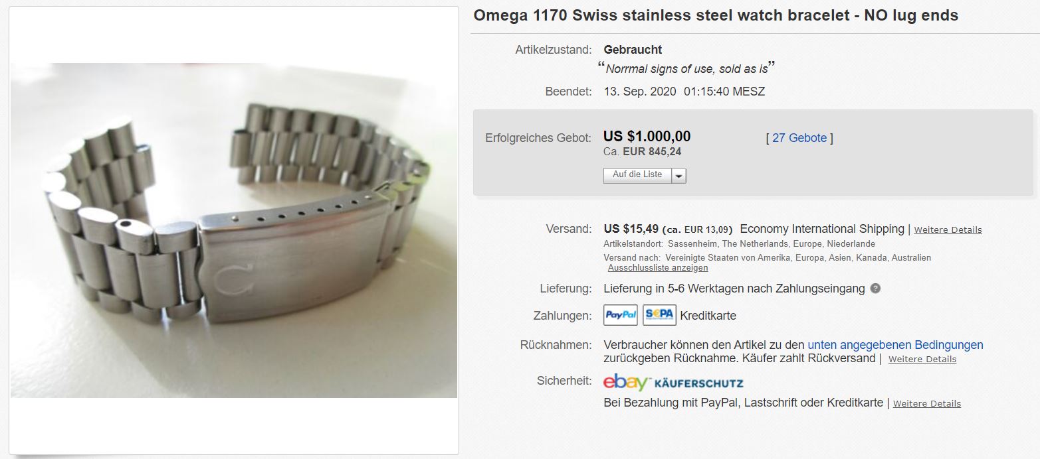
Task: Click the delivery help question mark icon
Action: tap(875, 289)
